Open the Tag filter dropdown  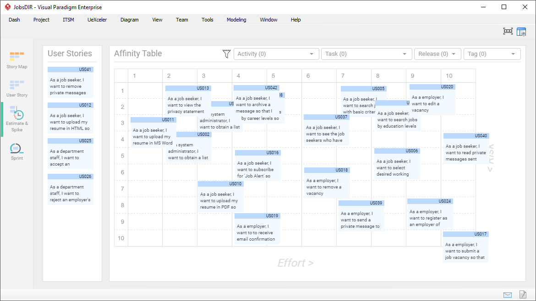(492, 54)
